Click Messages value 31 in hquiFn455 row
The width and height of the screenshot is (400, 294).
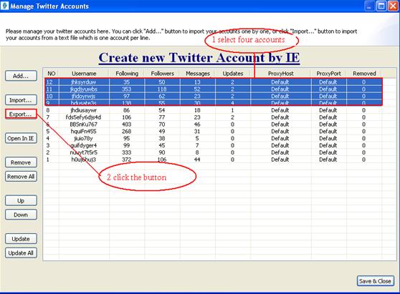[x=197, y=132]
